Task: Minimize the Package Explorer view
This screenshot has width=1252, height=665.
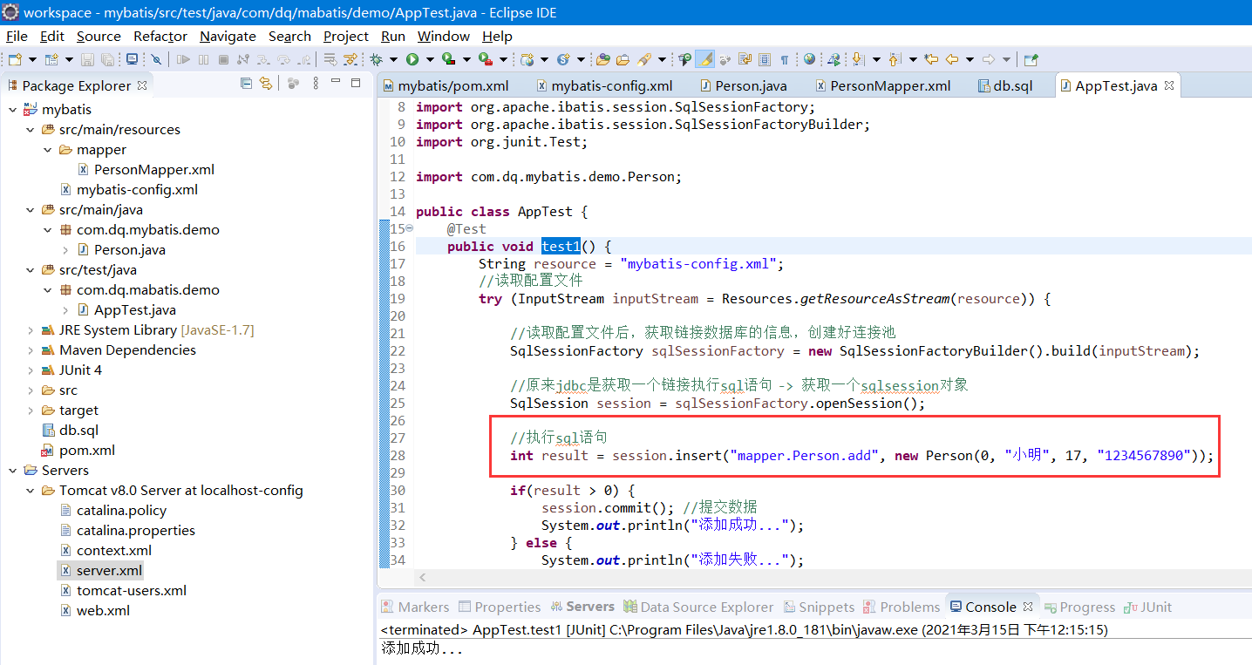Action: pos(336,83)
